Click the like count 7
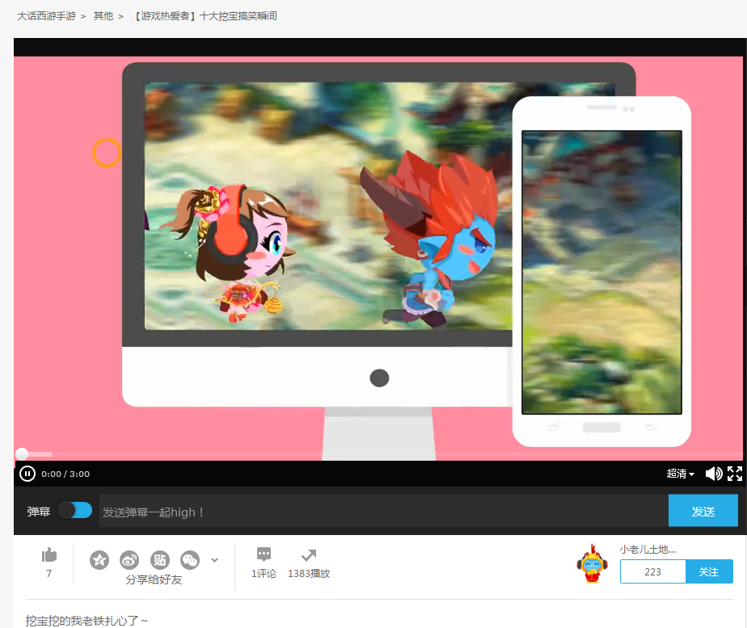747x628 pixels. (x=49, y=573)
